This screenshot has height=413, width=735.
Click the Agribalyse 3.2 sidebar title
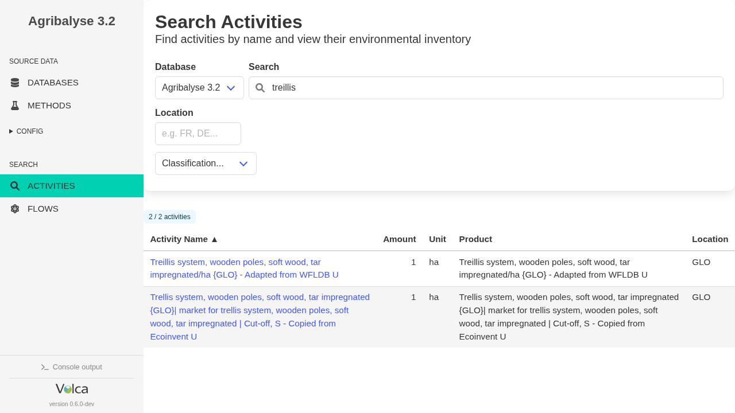point(72,21)
